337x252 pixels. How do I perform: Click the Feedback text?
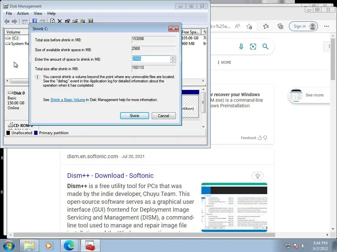[248, 138]
